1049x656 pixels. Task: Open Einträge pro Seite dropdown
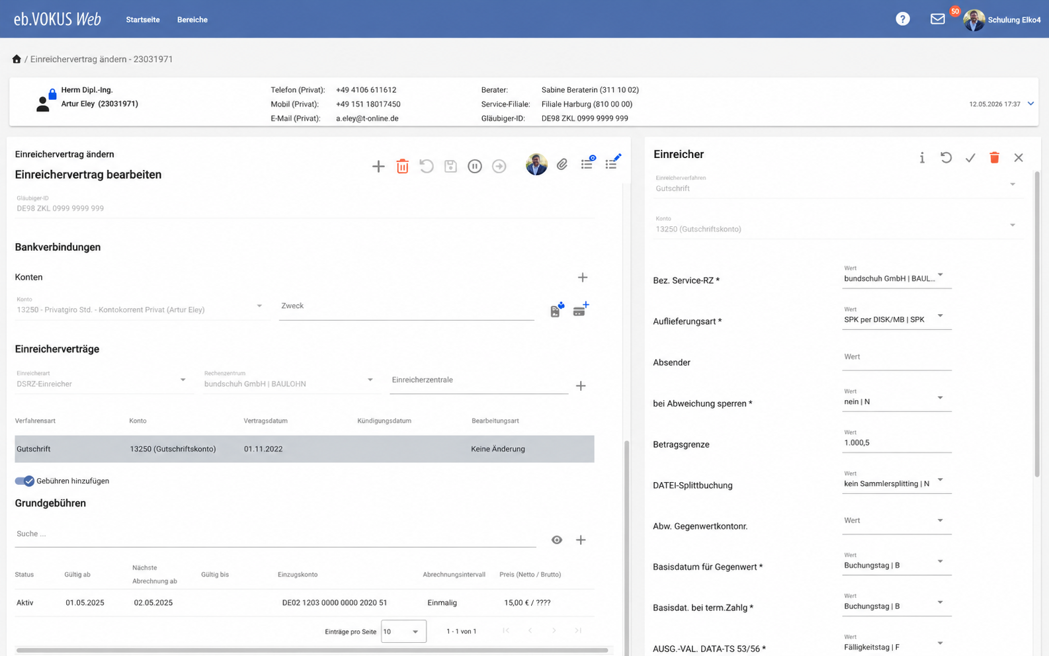tap(403, 632)
